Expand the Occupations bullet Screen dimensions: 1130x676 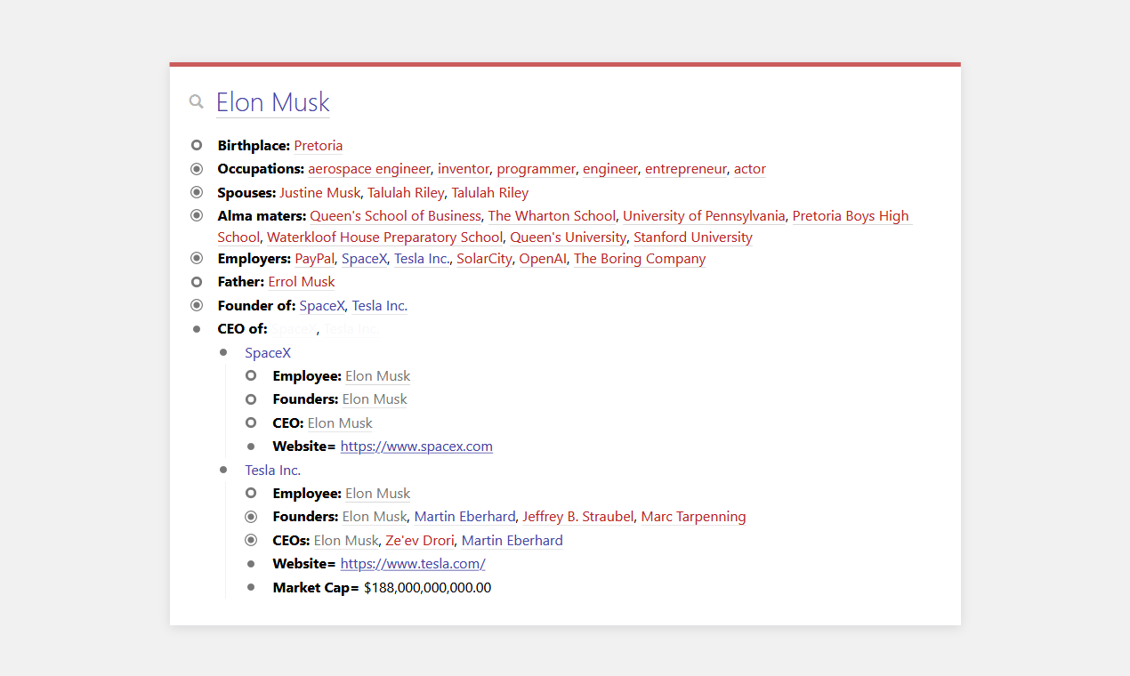[x=197, y=169]
